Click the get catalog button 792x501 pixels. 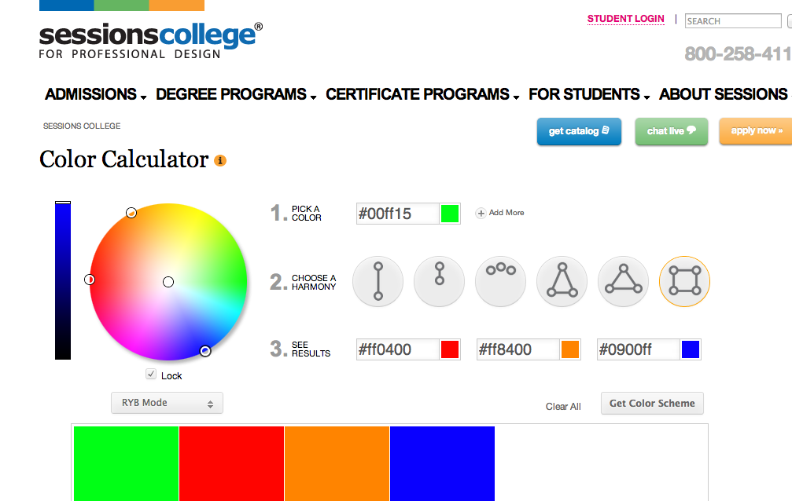579,131
